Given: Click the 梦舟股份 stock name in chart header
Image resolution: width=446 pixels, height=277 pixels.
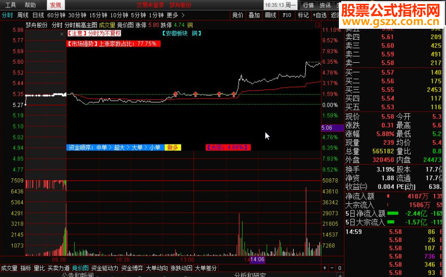Looking at the screenshot, I should coord(36,25).
